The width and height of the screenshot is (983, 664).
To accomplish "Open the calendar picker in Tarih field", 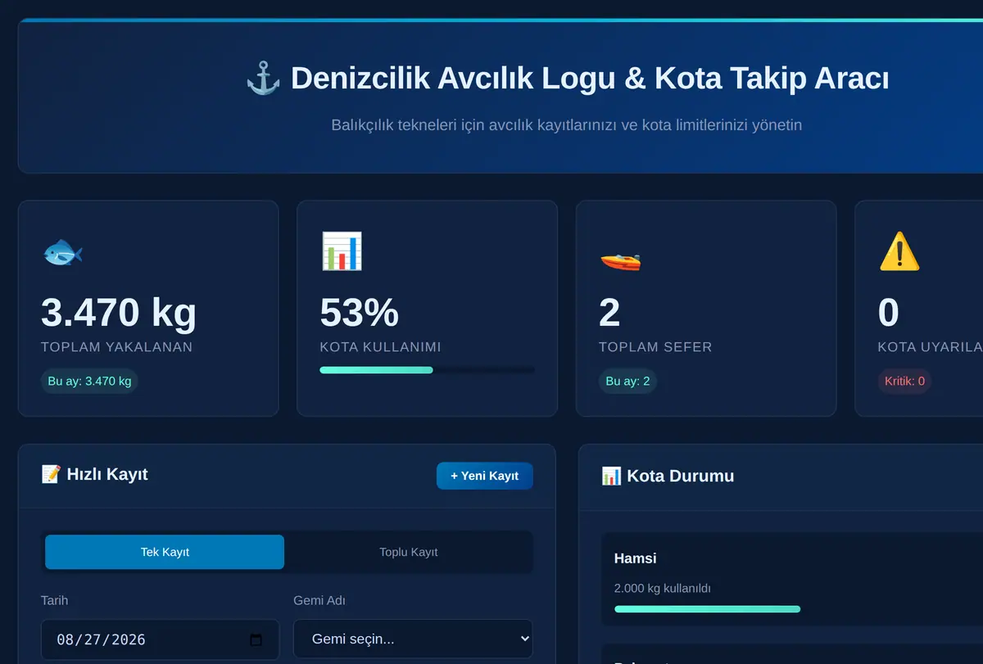I will (x=256, y=639).
